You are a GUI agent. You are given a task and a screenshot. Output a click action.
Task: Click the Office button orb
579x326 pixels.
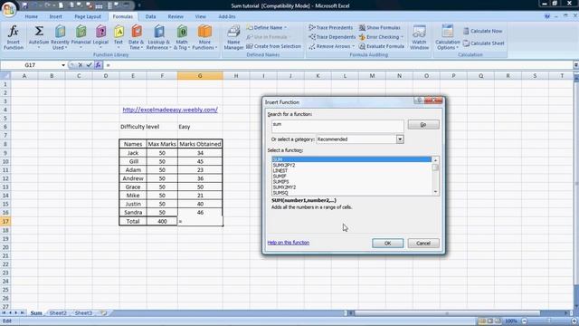click(9, 9)
